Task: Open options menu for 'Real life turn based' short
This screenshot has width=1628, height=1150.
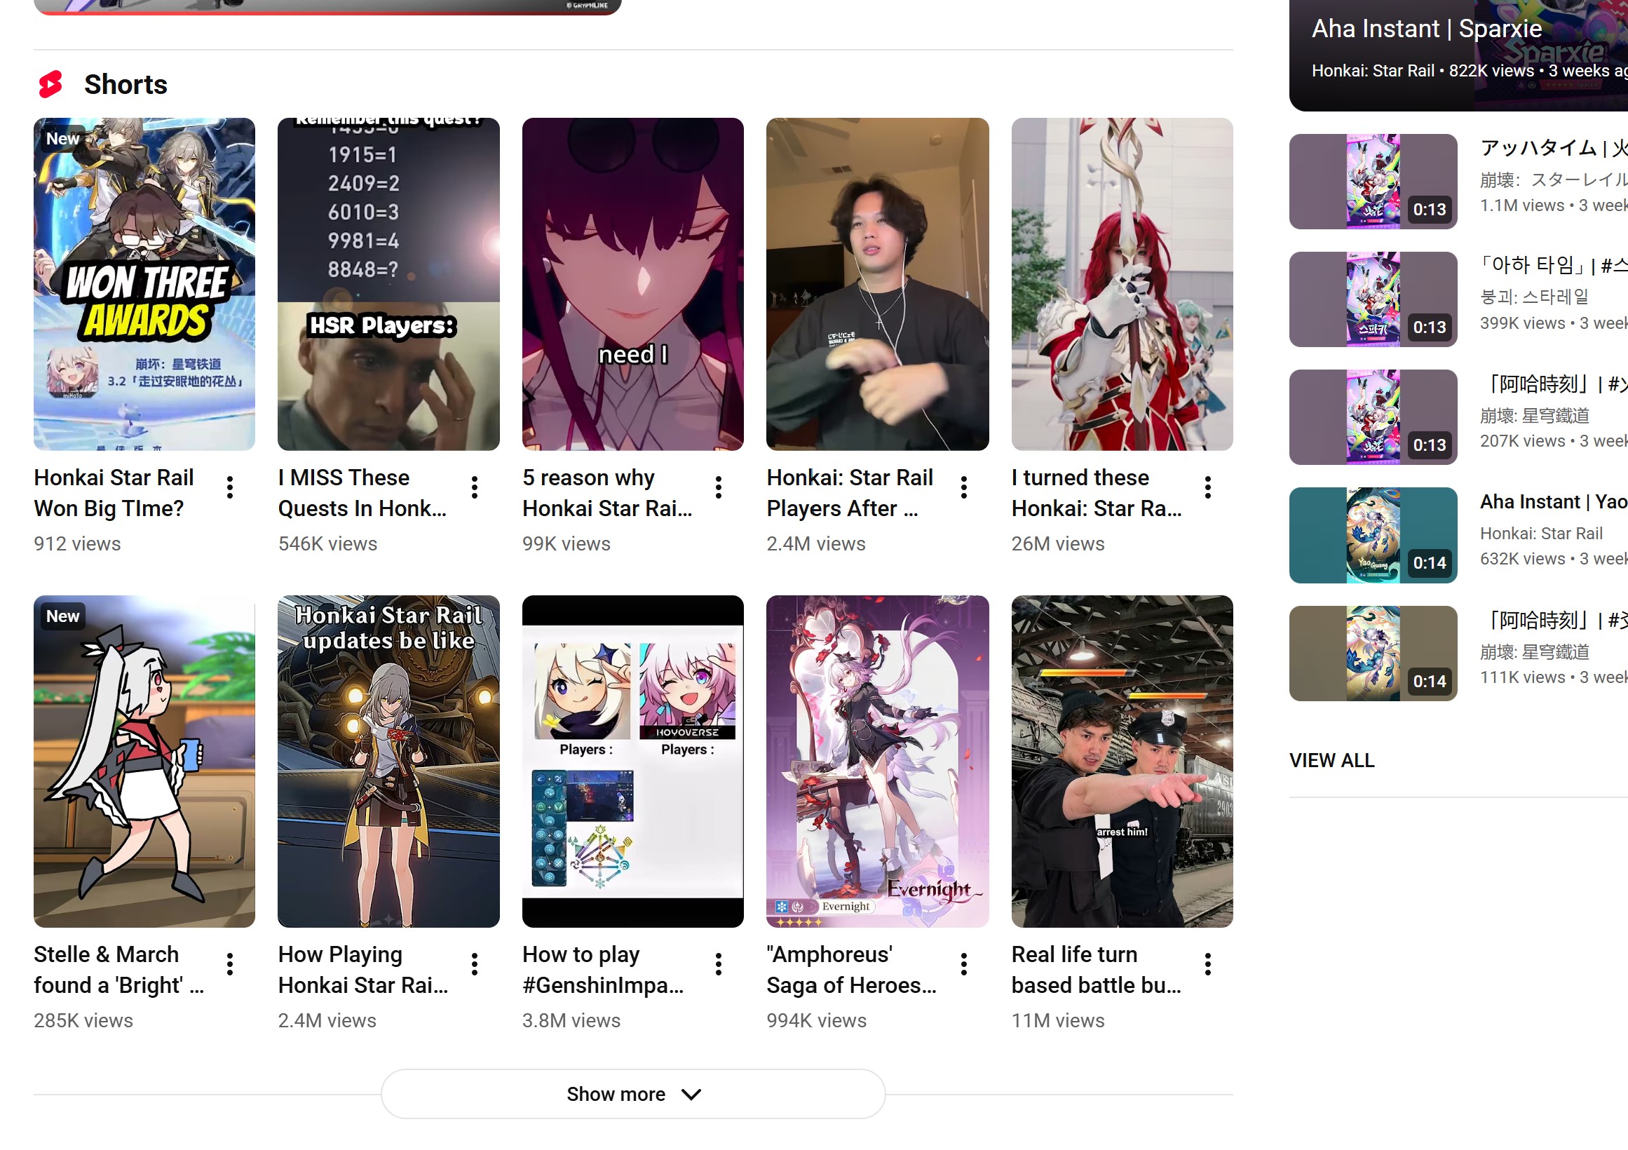Action: point(1207,964)
